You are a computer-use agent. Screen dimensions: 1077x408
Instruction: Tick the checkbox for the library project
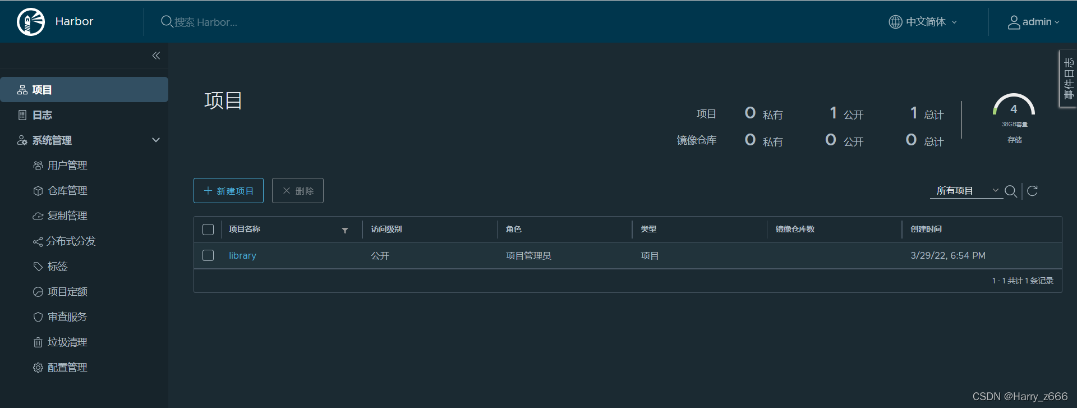click(208, 255)
